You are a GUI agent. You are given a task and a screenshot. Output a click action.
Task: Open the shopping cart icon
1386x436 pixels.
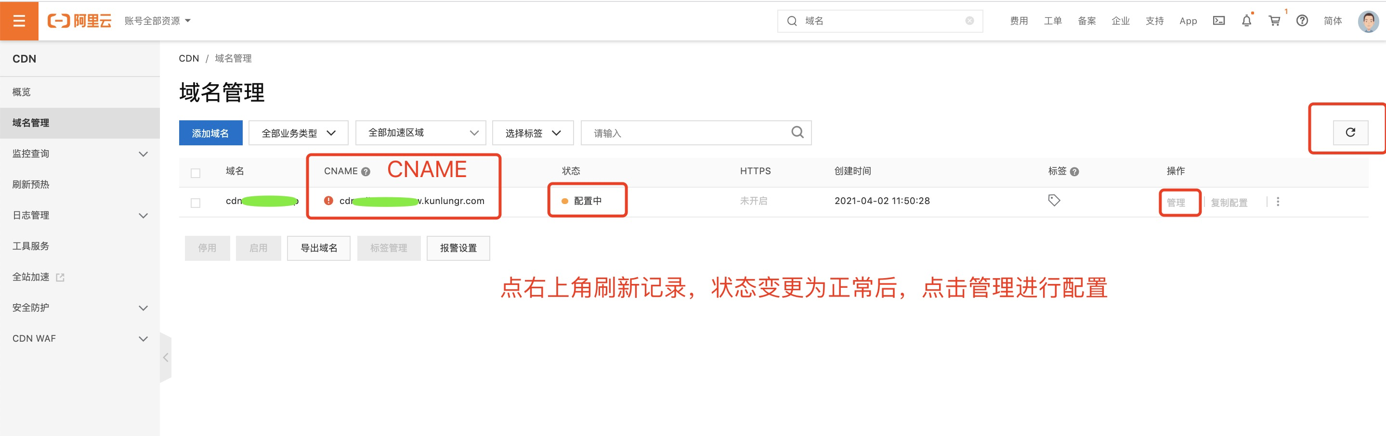coord(1273,21)
